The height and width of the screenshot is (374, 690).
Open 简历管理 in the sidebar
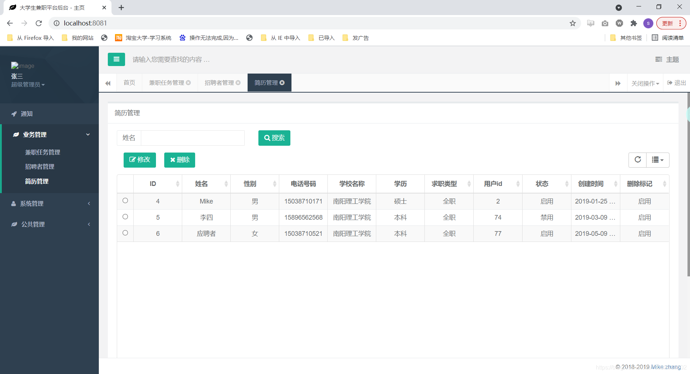(x=37, y=181)
